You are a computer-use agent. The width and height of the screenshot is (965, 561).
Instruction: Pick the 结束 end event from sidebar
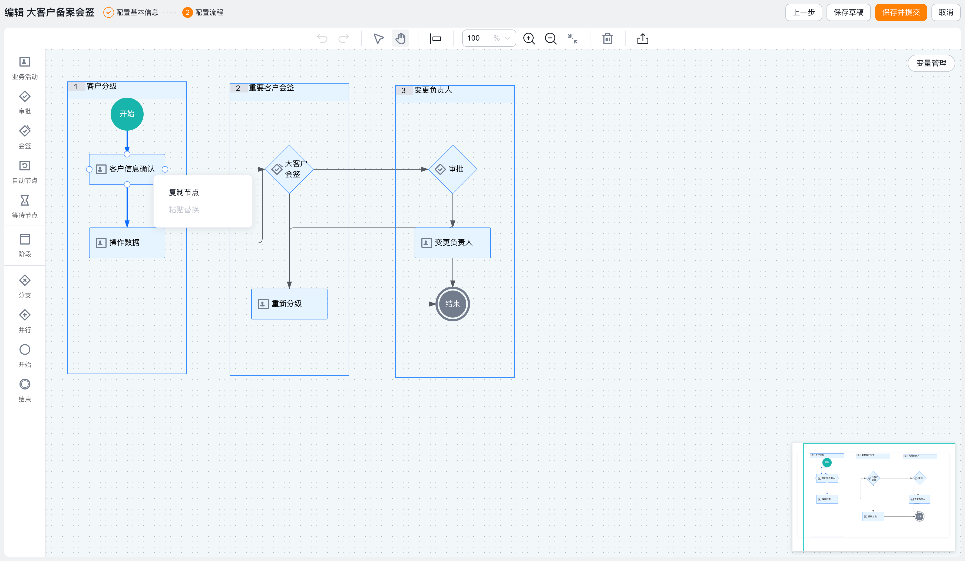pyautogui.click(x=25, y=390)
